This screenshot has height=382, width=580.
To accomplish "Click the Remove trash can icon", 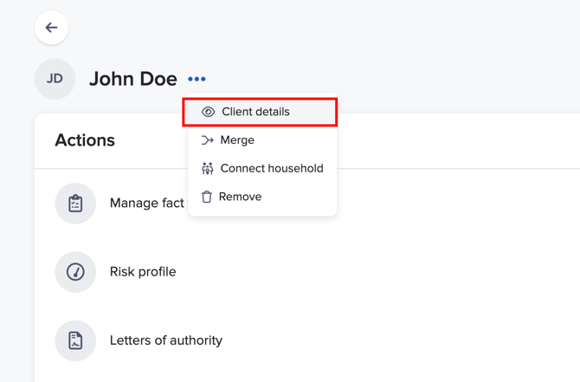I will [x=207, y=197].
